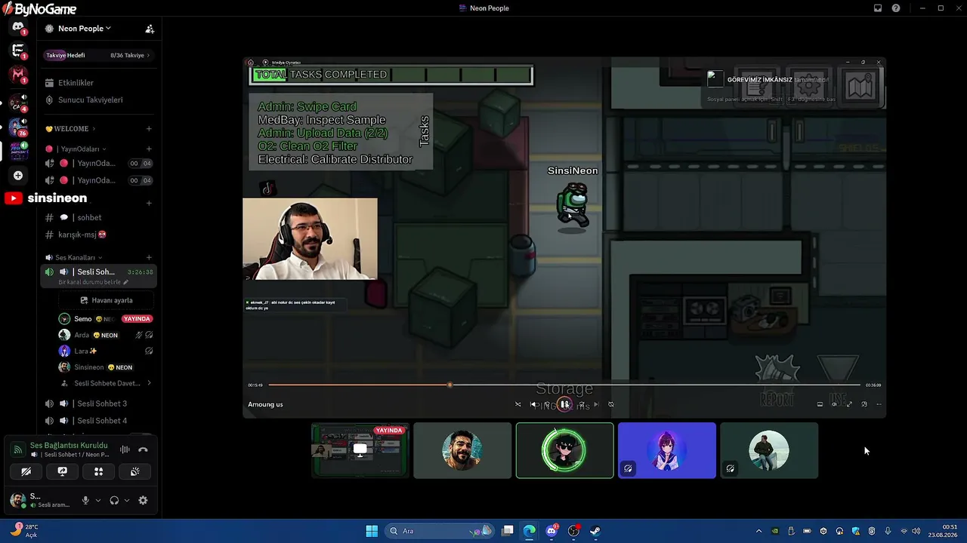
Task: Select the anime avatar participant tile
Action: point(667,450)
